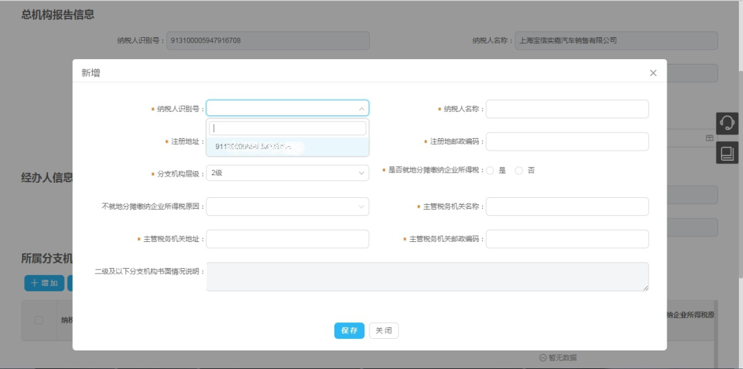Focus the 主管税务机关邮政编码 field

click(567, 239)
